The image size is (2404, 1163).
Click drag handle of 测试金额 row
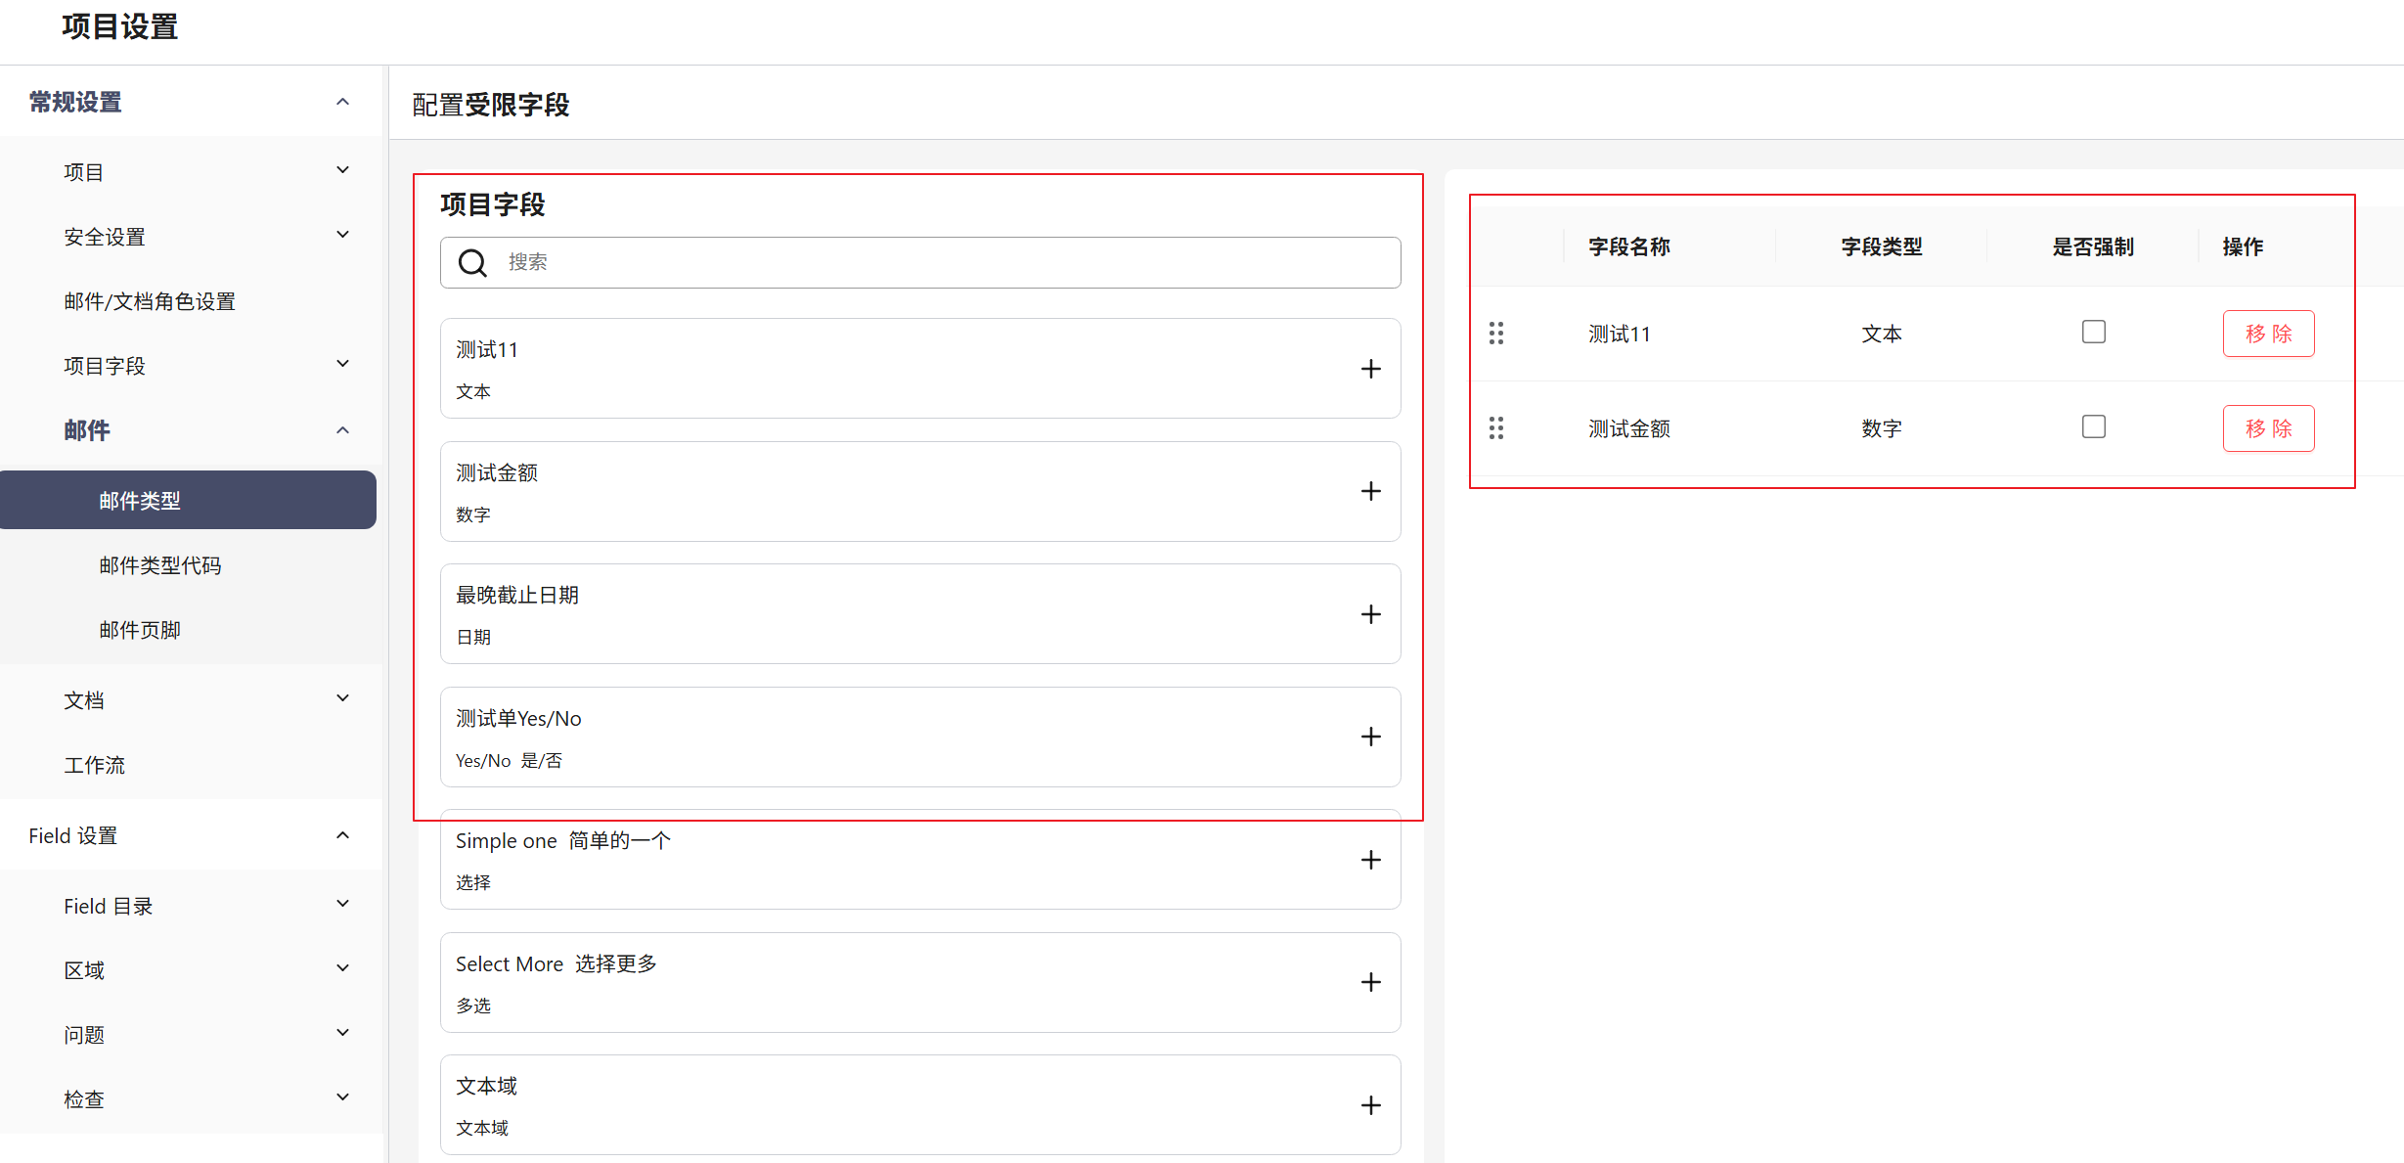(1495, 428)
